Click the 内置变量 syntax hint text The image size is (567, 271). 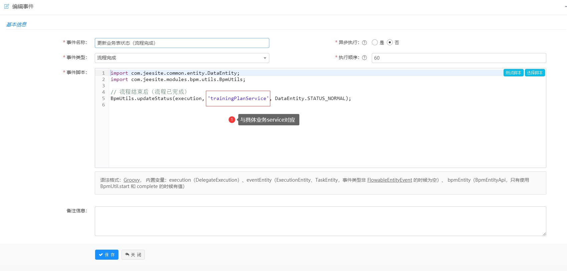pos(156,180)
